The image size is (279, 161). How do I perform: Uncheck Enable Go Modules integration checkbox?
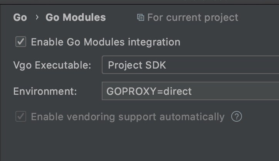[21, 42]
